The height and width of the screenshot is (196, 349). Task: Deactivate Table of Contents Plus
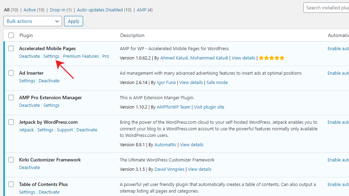tap(49, 192)
